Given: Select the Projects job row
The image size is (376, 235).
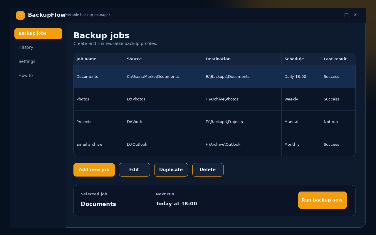Looking at the screenshot, I should coord(214,122).
